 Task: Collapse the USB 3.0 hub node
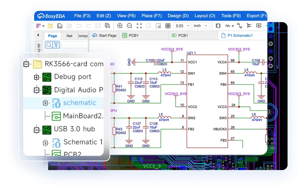(x=36, y=130)
